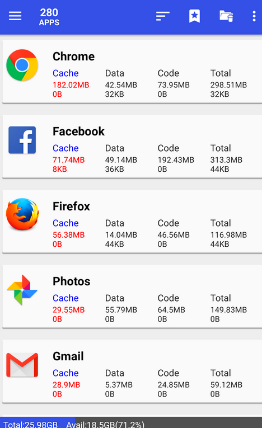The height and width of the screenshot is (428, 262).
Task: Tap the folder cleanup trash icon
Action: coord(226,16)
